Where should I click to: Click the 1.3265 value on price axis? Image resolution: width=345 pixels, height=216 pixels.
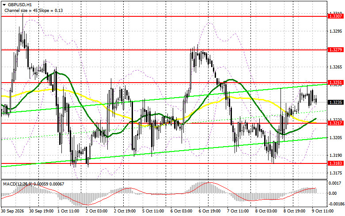(336, 67)
